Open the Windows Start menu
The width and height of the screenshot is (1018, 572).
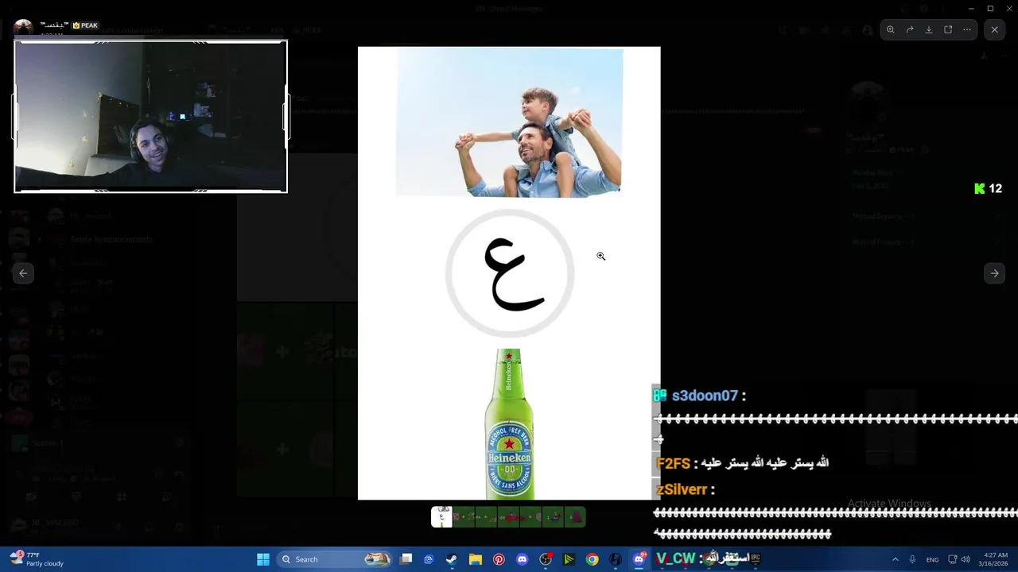click(x=263, y=559)
